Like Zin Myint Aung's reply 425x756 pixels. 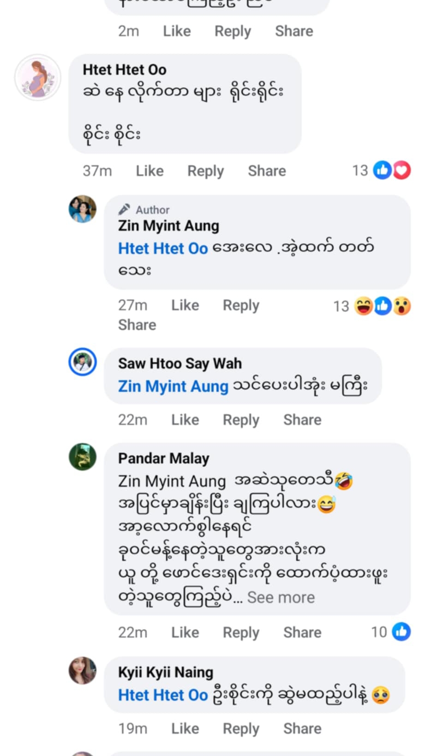tap(185, 305)
